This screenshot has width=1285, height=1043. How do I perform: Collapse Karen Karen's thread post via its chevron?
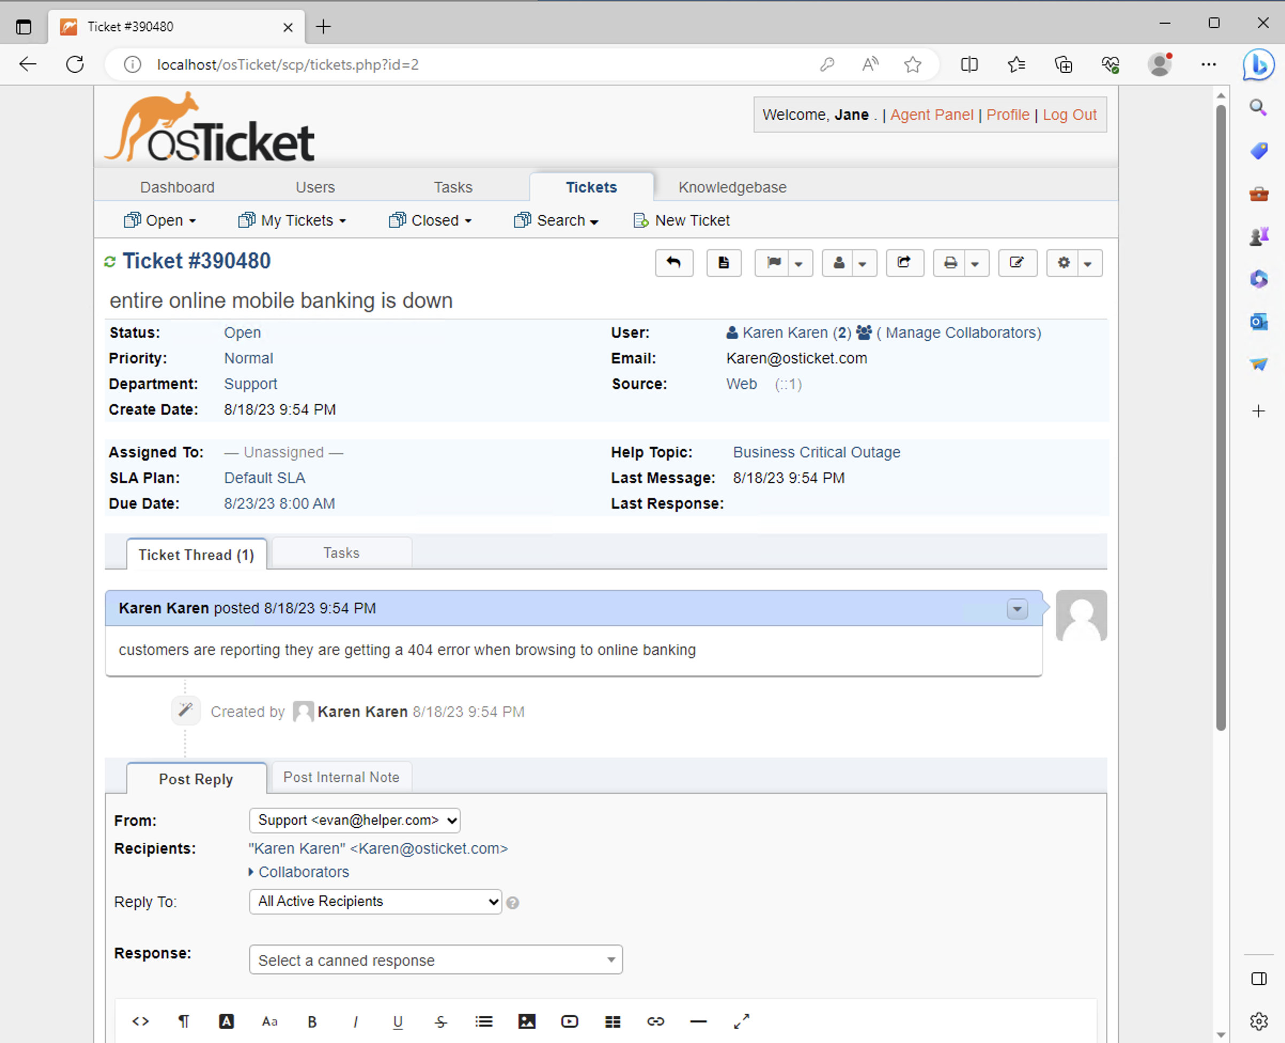[x=1017, y=609]
